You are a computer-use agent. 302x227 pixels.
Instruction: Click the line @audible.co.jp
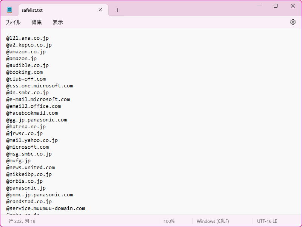click(27, 65)
